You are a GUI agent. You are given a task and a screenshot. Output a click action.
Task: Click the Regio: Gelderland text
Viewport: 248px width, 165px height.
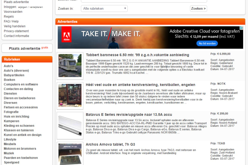click(221, 63)
